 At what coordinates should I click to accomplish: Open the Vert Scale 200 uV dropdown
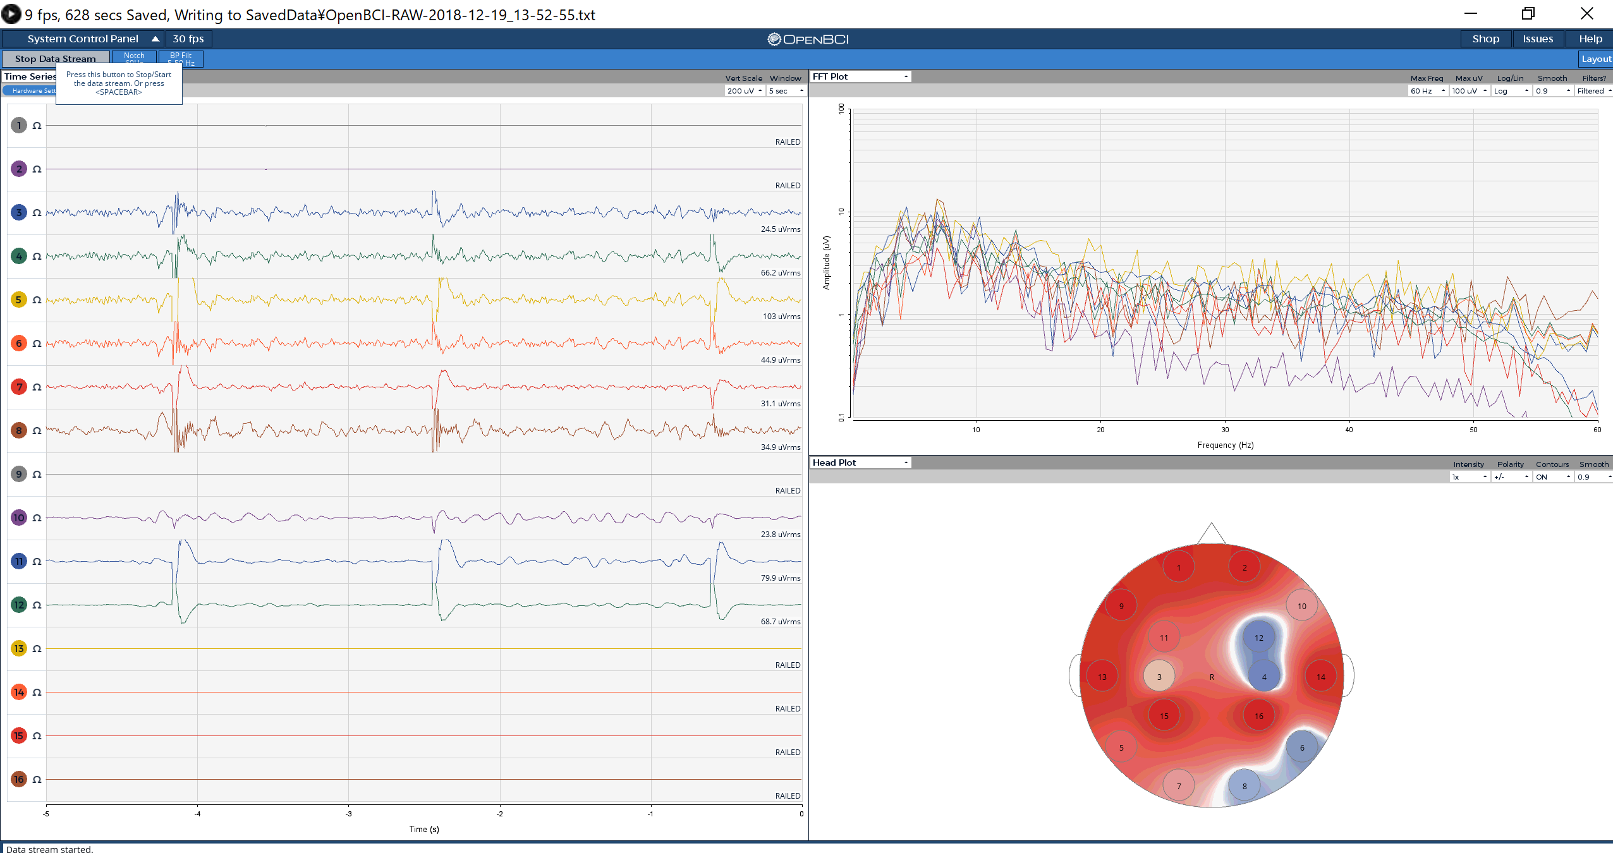point(744,91)
